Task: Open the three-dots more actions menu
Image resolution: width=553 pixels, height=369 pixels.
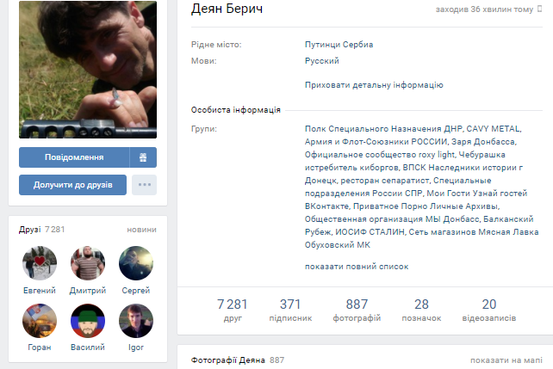Action: pos(144,185)
